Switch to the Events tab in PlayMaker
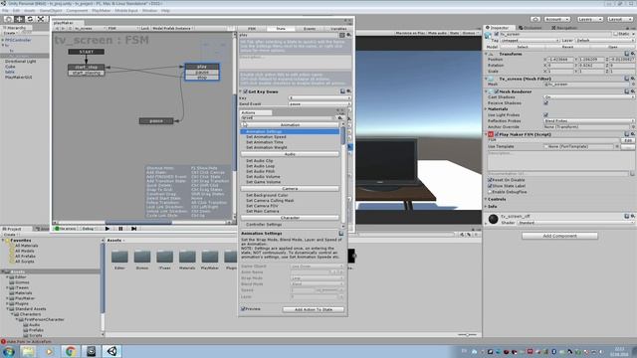 click(310, 29)
